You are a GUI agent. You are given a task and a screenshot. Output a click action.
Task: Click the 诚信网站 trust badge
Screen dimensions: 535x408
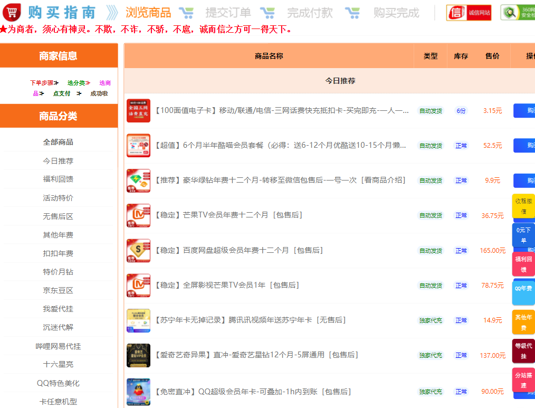point(469,13)
